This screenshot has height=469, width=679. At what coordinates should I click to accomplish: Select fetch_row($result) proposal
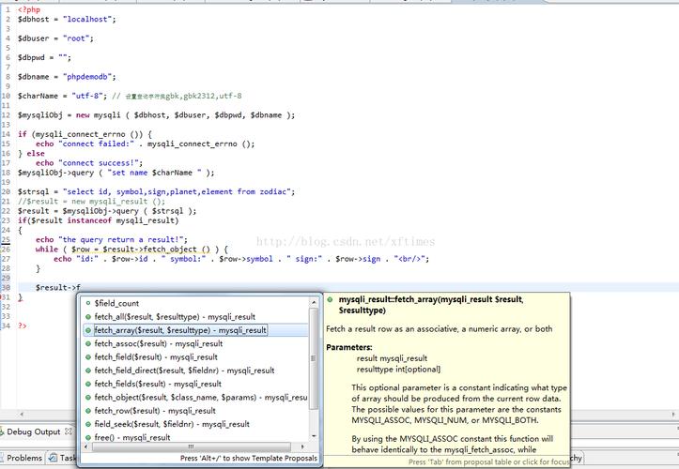click(155, 411)
